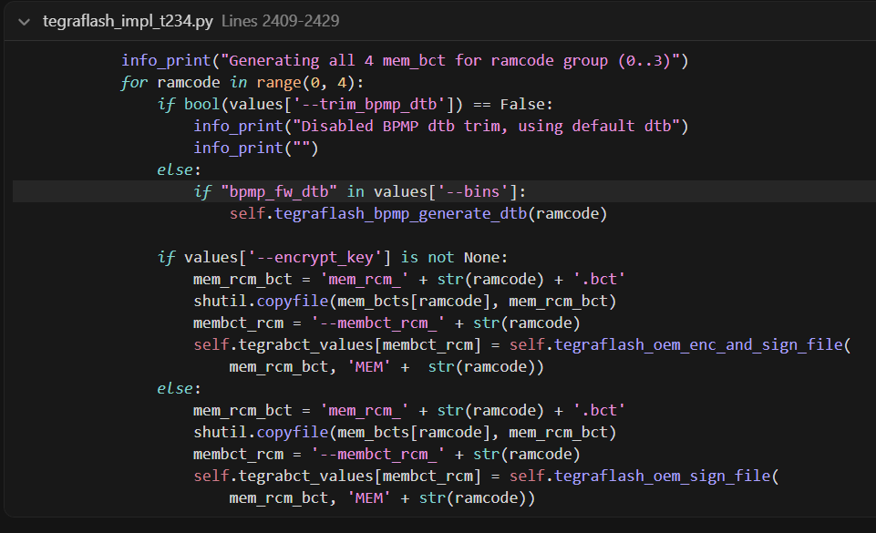This screenshot has width=876, height=533.
Task: Open the tegraflash_impl_t234.py file name link
Action: click(129, 21)
